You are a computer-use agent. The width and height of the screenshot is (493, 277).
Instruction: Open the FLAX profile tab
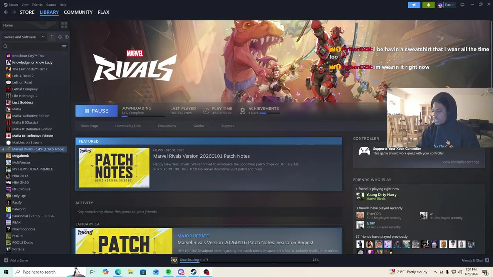click(103, 12)
